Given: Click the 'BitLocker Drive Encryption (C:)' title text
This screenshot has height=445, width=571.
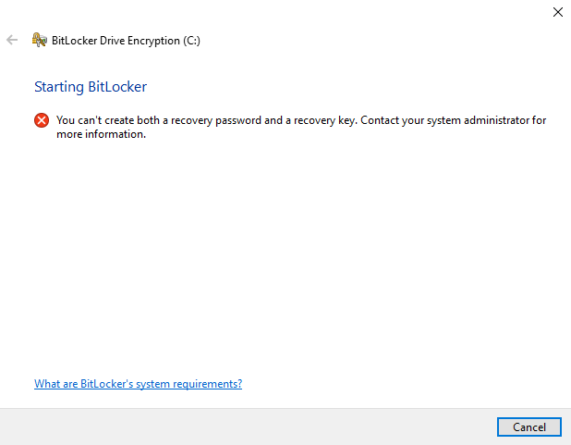Looking at the screenshot, I should pyautogui.click(x=126, y=41).
